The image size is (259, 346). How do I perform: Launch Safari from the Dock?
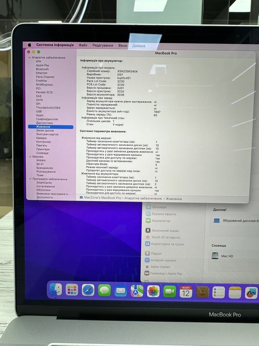(88, 290)
